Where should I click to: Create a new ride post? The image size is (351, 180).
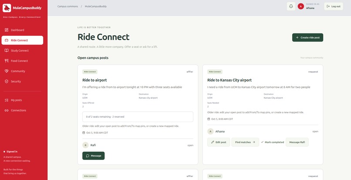pos(307,37)
